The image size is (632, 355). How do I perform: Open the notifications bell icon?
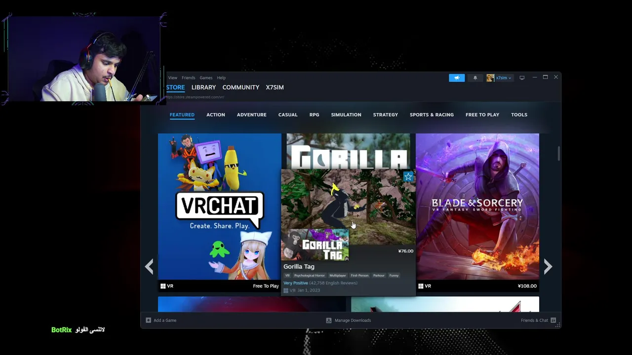[x=475, y=78]
